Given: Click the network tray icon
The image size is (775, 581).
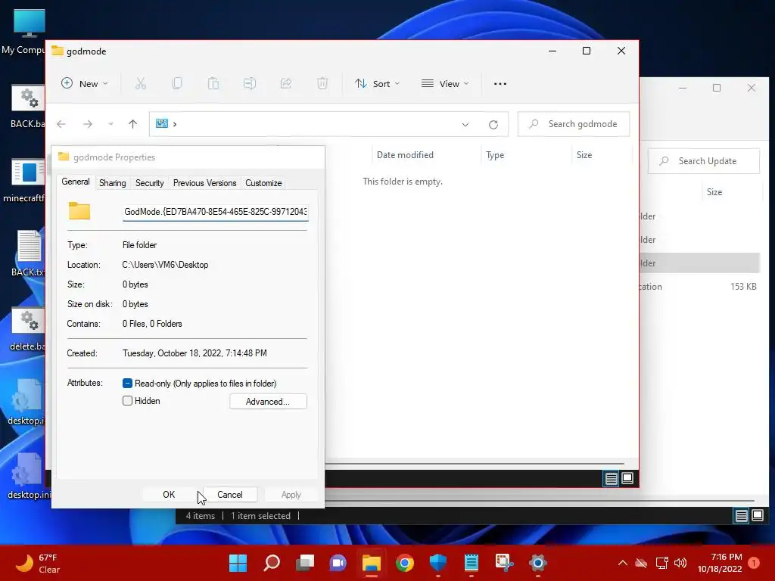Looking at the screenshot, I should pos(661,563).
